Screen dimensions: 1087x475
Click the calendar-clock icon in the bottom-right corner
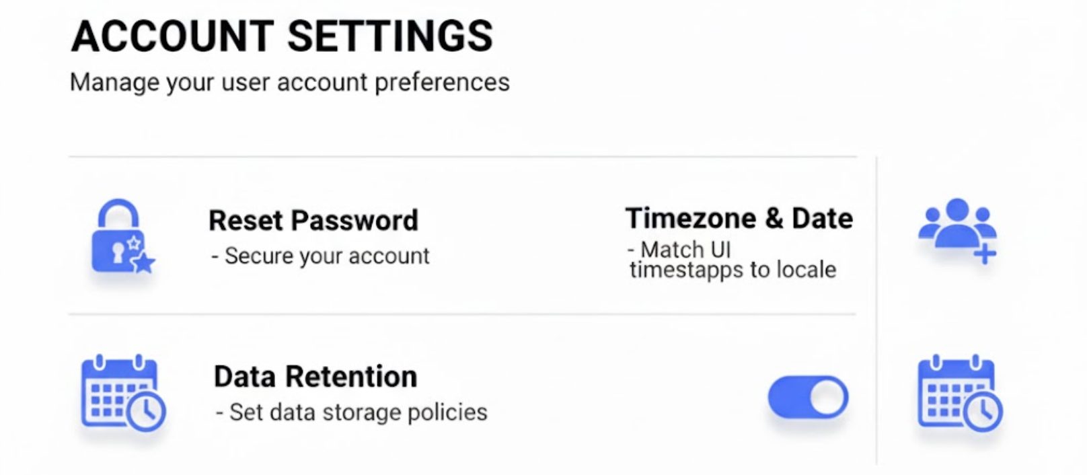pos(958,396)
